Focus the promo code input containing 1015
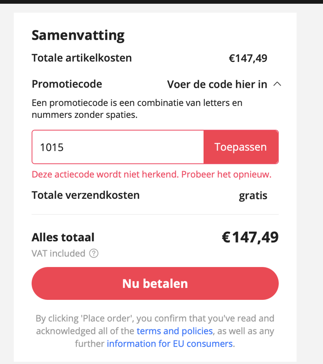This screenshot has height=364, width=323. (x=118, y=147)
